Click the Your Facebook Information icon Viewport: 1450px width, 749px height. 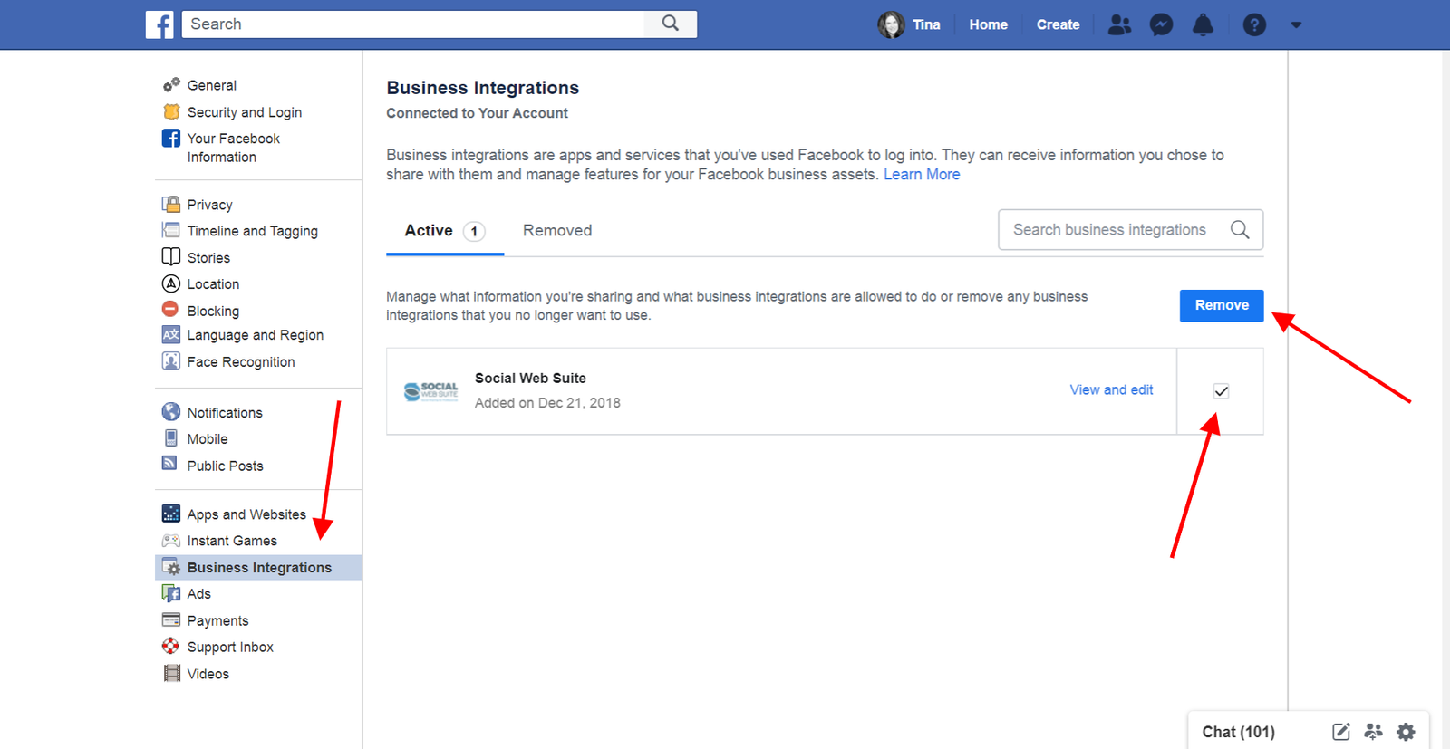point(171,138)
